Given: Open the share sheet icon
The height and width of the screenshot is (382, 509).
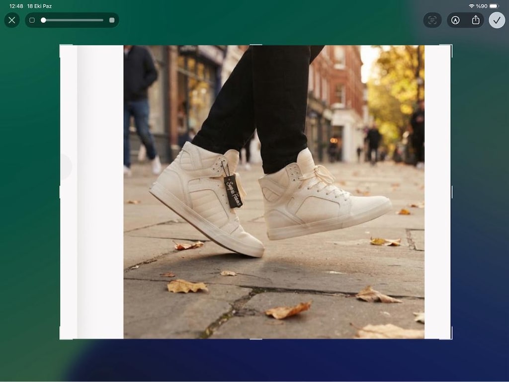Looking at the screenshot, I should [x=476, y=20].
